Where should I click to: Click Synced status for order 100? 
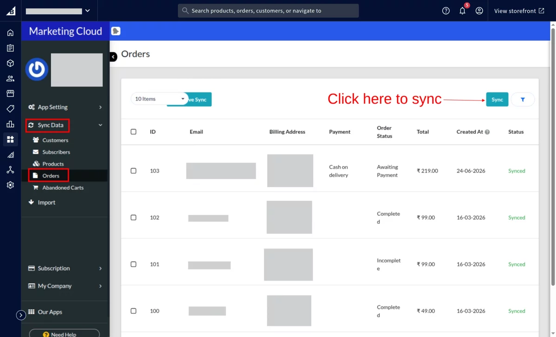pos(517,311)
